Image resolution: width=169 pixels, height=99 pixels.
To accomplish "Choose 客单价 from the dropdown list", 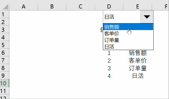I will [128, 34].
